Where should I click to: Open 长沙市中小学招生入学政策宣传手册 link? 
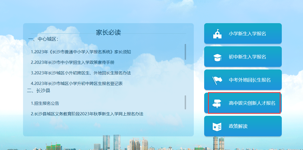click(72, 62)
